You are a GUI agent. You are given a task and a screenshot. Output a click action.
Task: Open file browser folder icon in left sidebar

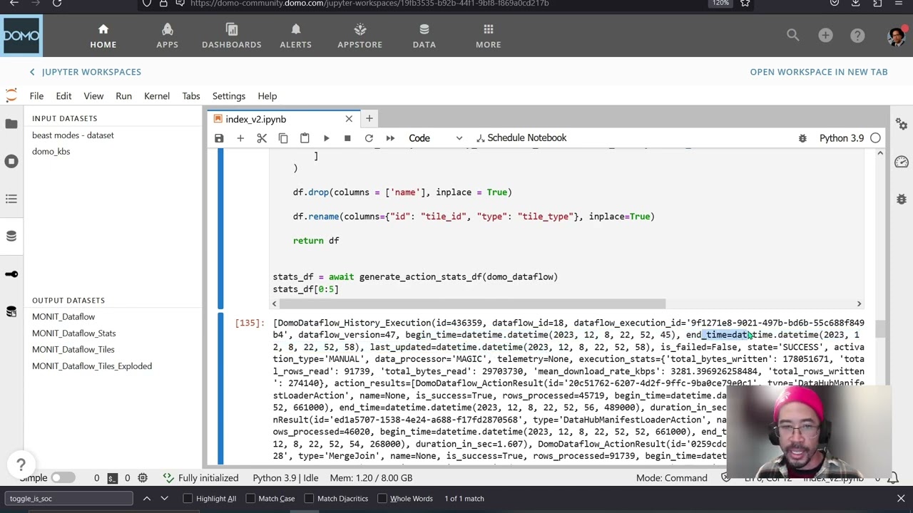click(11, 124)
